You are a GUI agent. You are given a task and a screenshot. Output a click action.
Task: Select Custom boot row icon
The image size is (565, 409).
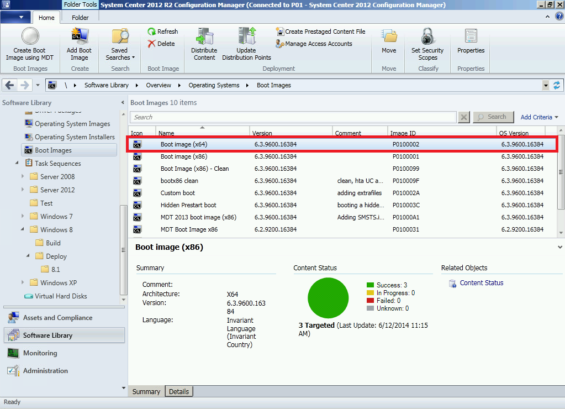pos(138,193)
